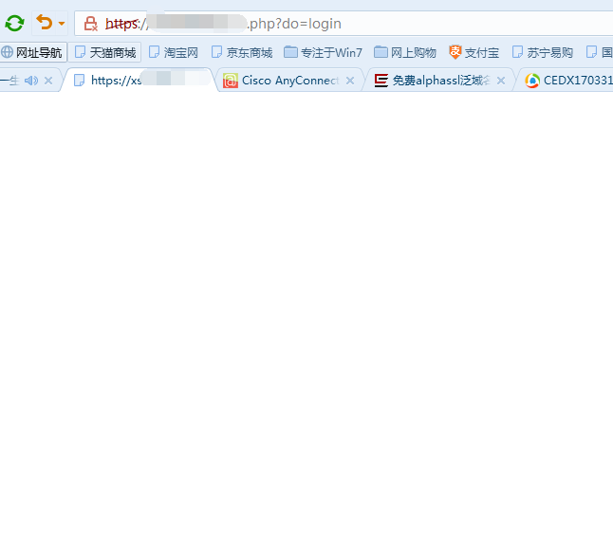The width and height of the screenshot is (613, 547).
Task: Close the Cisco AnyConnect tab
Action: tap(350, 81)
